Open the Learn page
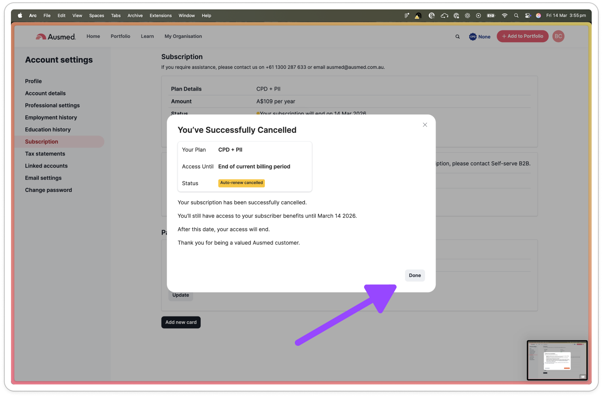Screen dimensions: 603x397 coord(147,36)
